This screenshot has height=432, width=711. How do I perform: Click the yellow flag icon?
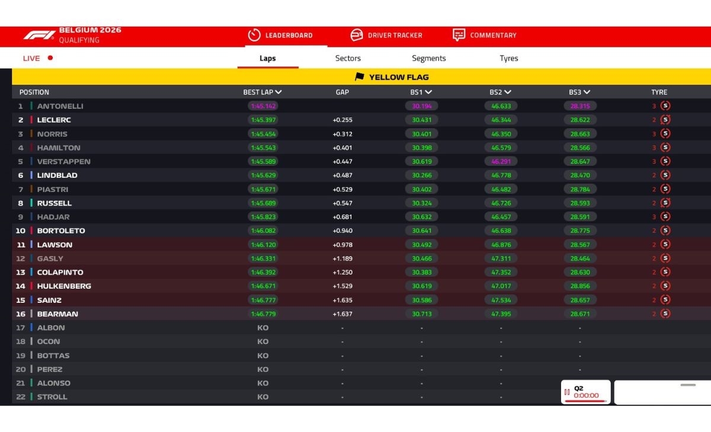360,77
